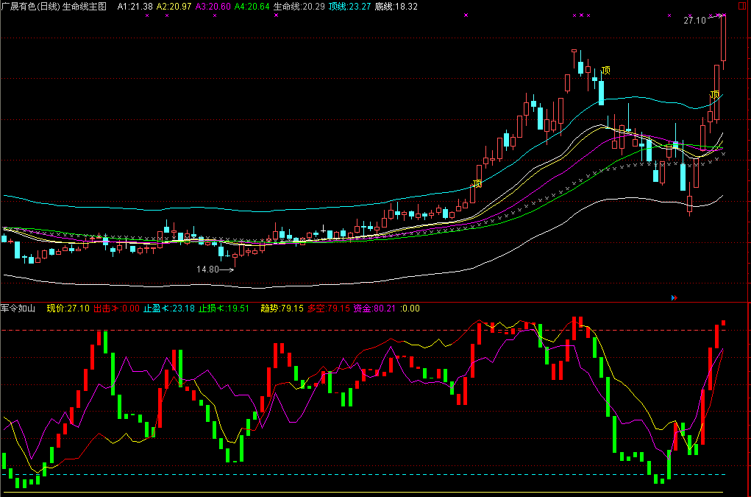Click the red 出击 0.00 readout

click(x=116, y=309)
